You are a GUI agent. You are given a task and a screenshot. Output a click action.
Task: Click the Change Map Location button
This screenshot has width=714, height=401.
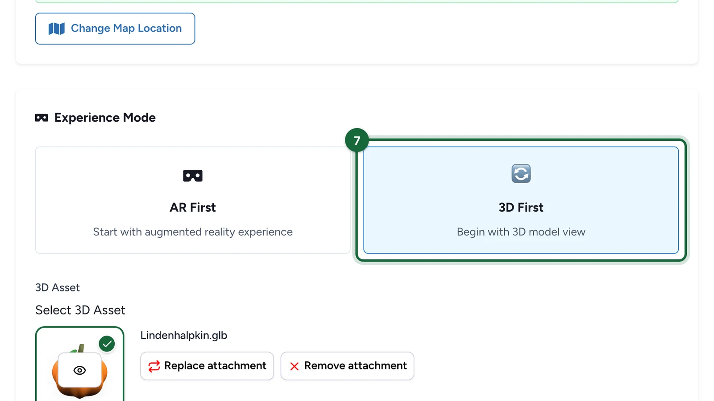click(115, 29)
